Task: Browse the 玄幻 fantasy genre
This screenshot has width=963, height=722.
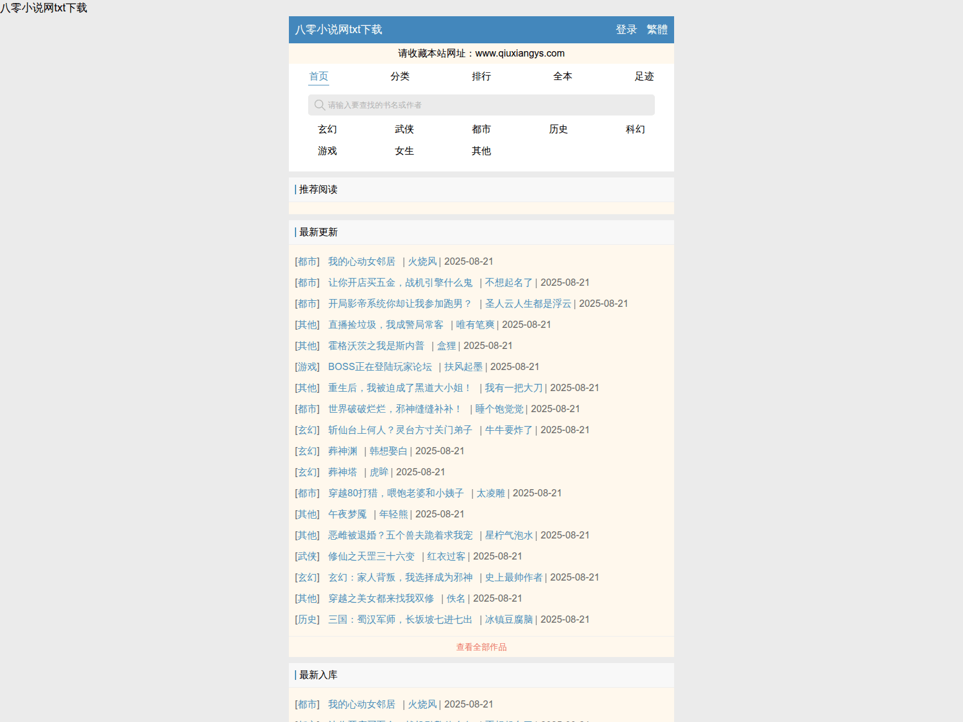Action: point(327,129)
